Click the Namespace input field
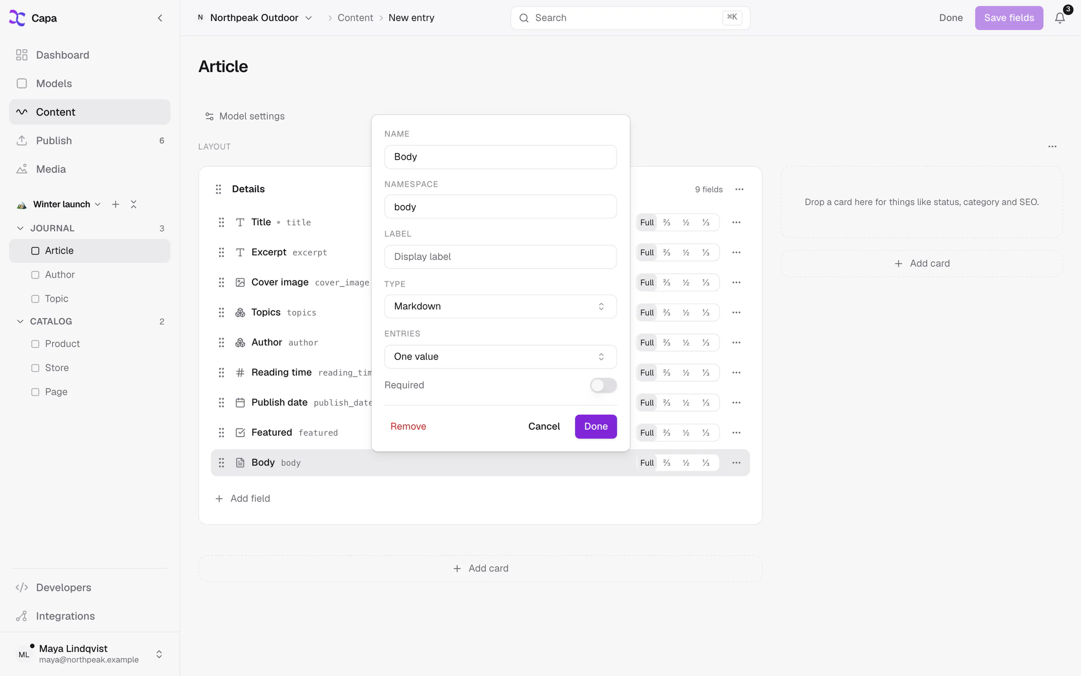This screenshot has height=676, width=1081. click(500, 207)
